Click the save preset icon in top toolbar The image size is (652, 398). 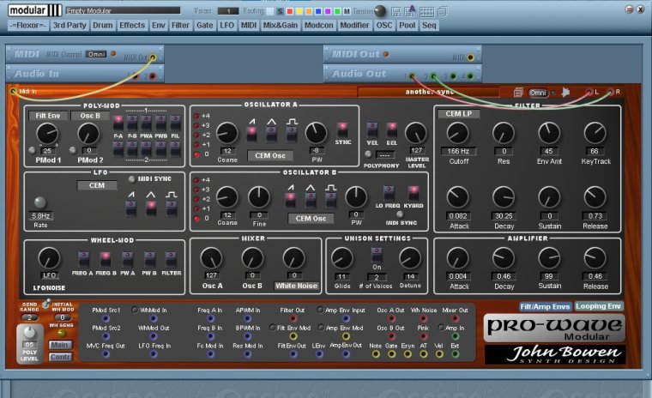point(396,12)
